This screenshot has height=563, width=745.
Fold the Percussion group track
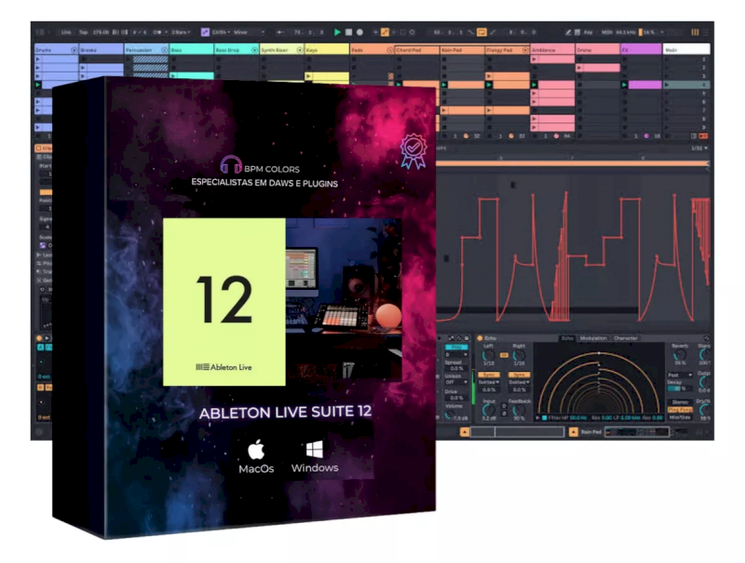pos(164,49)
